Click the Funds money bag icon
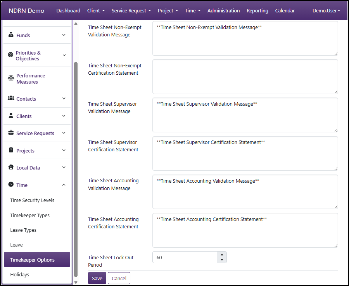349x286 pixels. click(x=11, y=35)
